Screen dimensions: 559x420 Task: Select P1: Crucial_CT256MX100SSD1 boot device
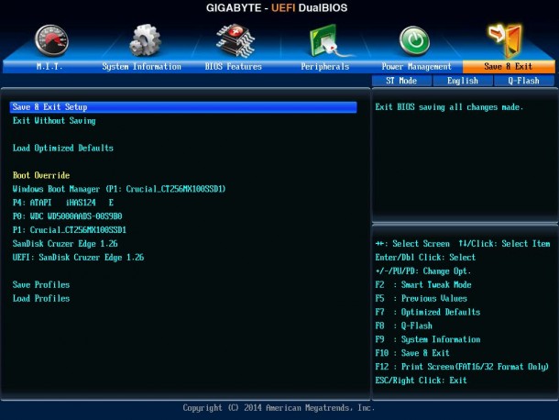tap(69, 230)
